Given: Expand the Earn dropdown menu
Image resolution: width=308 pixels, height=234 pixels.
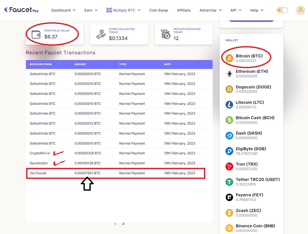Looking at the screenshot, I should (91, 10).
